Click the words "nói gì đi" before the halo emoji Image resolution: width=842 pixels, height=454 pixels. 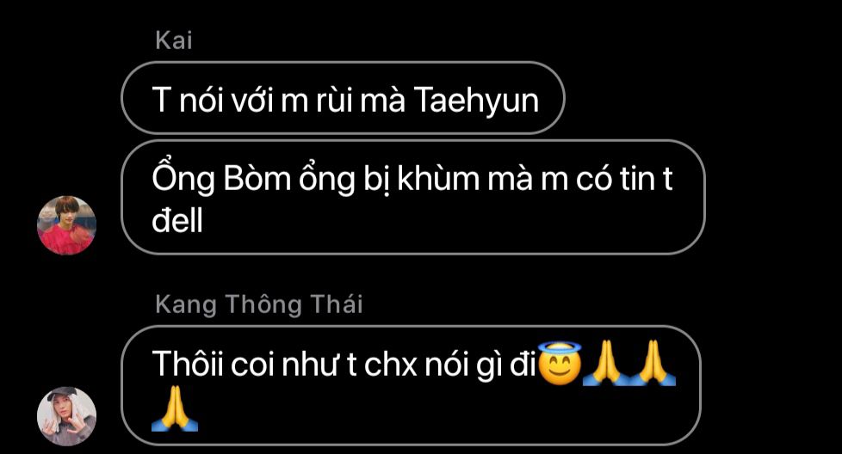[480, 365]
